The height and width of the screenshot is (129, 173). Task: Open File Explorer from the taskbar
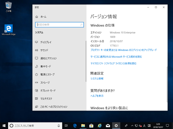(x=83, y=126)
